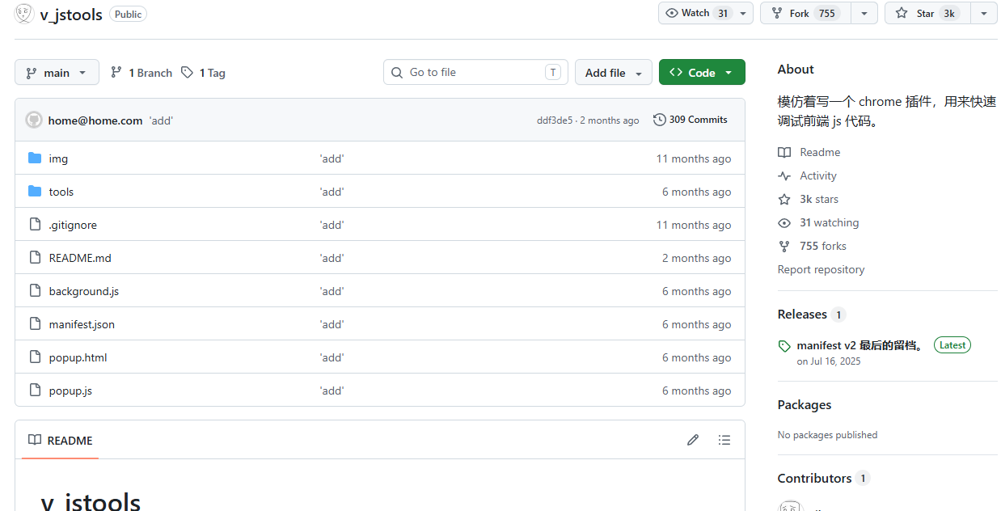Expand the Fork options dropdown arrow
1001x511 pixels.
[x=864, y=13]
